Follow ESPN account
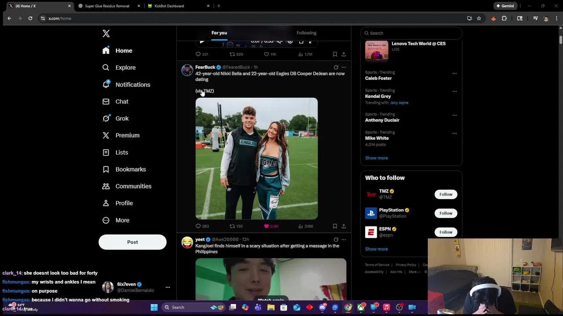The image size is (563, 316). [446, 232]
